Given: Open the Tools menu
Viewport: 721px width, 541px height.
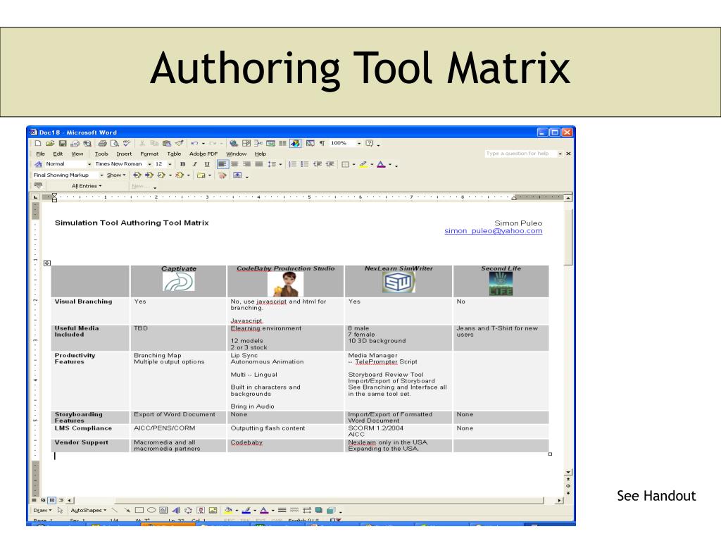Looking at the screenshot, I should click(x=101, y=154).
